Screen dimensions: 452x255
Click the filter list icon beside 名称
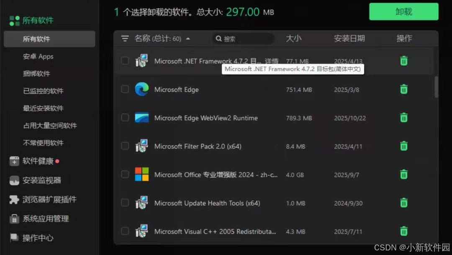click(125, 39)
